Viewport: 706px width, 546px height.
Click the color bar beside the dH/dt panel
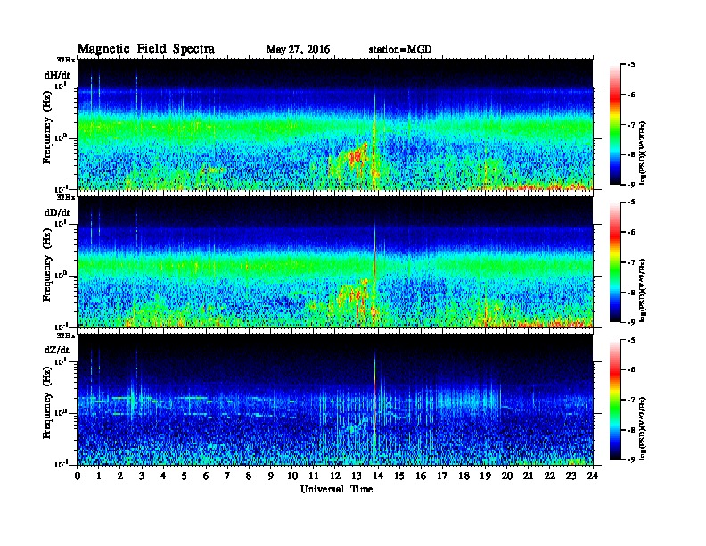pyautogui.click(x=615, y=124)
